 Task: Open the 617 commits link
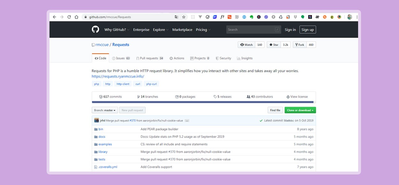pyautogui.click(x=110, y=97)
